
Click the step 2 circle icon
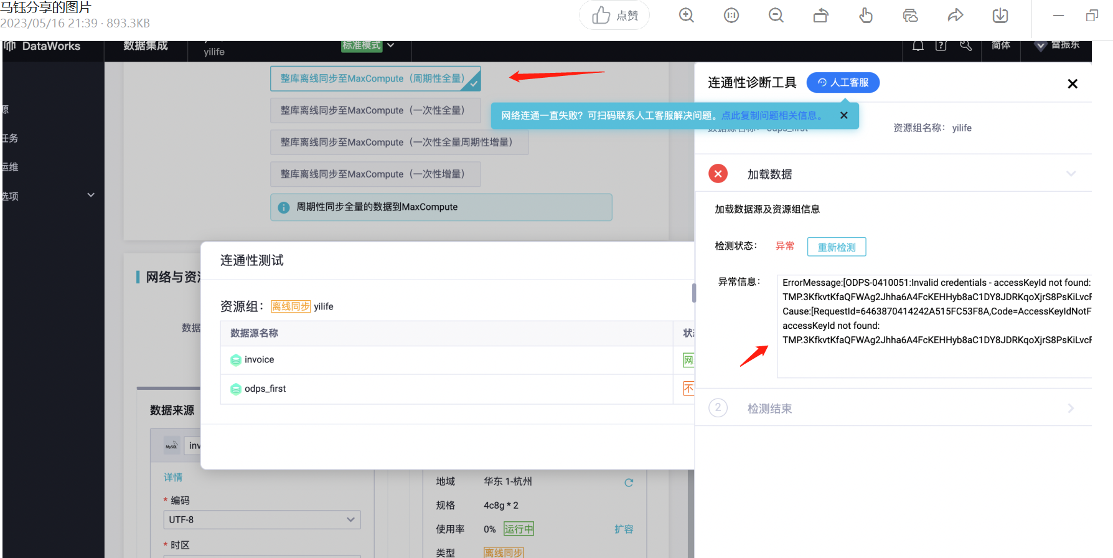(x=718, y=408)
